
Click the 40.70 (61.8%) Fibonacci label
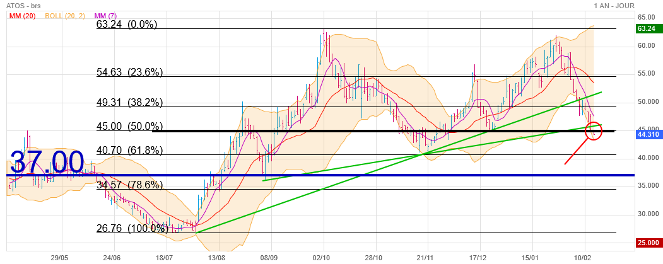129,151
